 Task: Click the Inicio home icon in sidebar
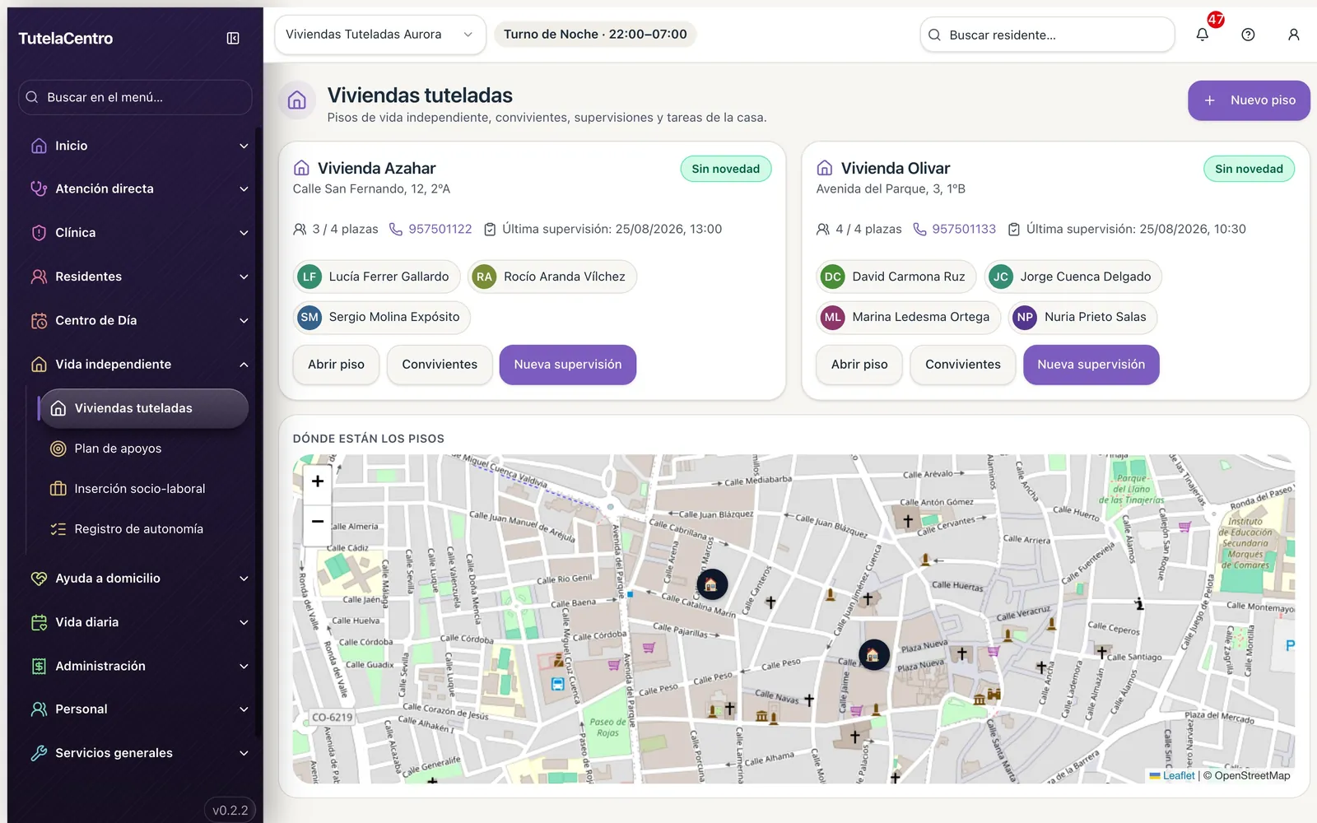(39, 146)
